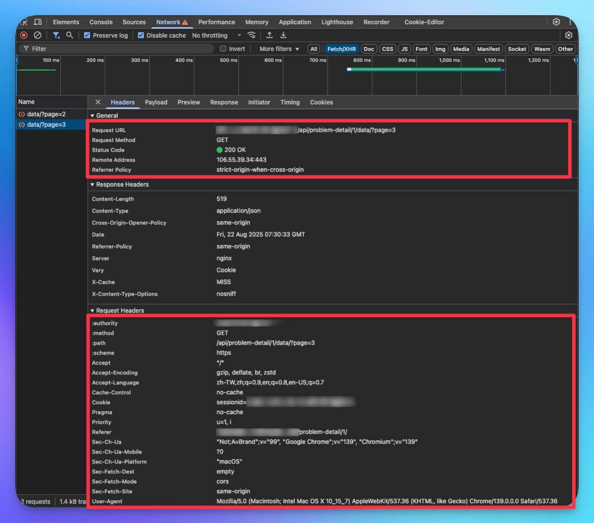Select request data/?page=2

[x=51, y=114]
